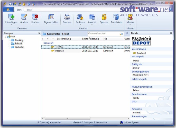Click the FreeMail value in Details panel

(141, 53)
